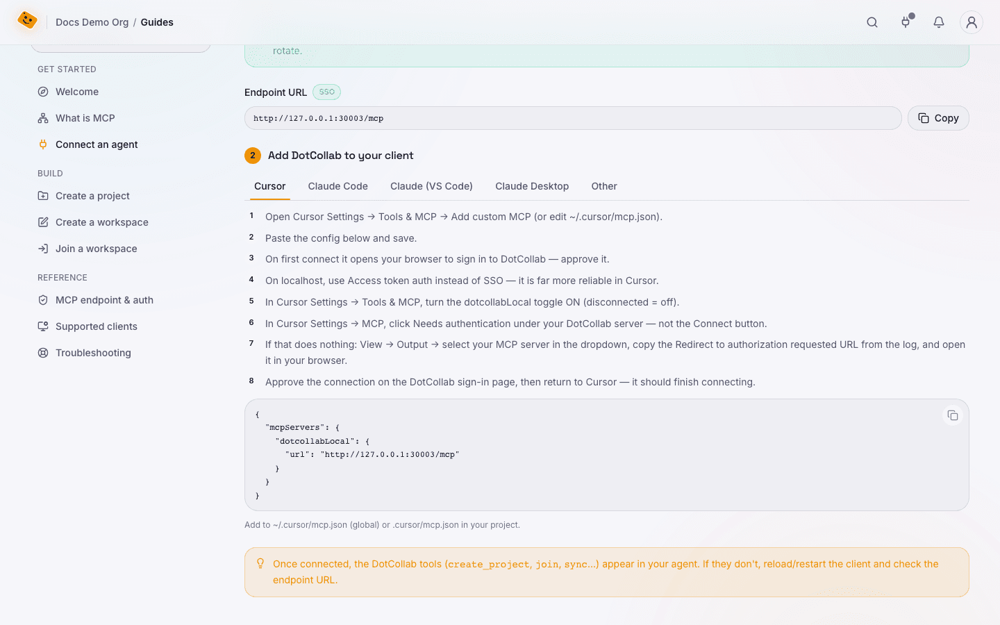
Task: Open the notifications bell
Action: click(939, 22)
